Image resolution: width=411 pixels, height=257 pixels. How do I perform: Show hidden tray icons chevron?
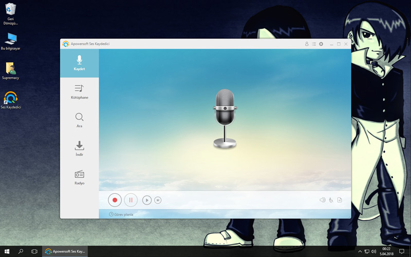pyautogui.click(x=360, y=251)
